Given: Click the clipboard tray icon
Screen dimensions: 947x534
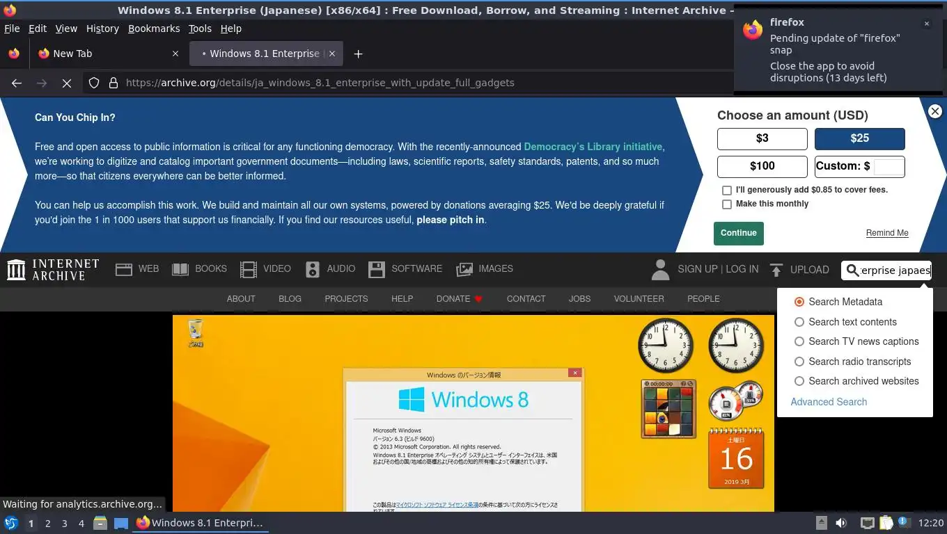Looking at the screenshot, I should pyautogui.click(x=886, y=523).
